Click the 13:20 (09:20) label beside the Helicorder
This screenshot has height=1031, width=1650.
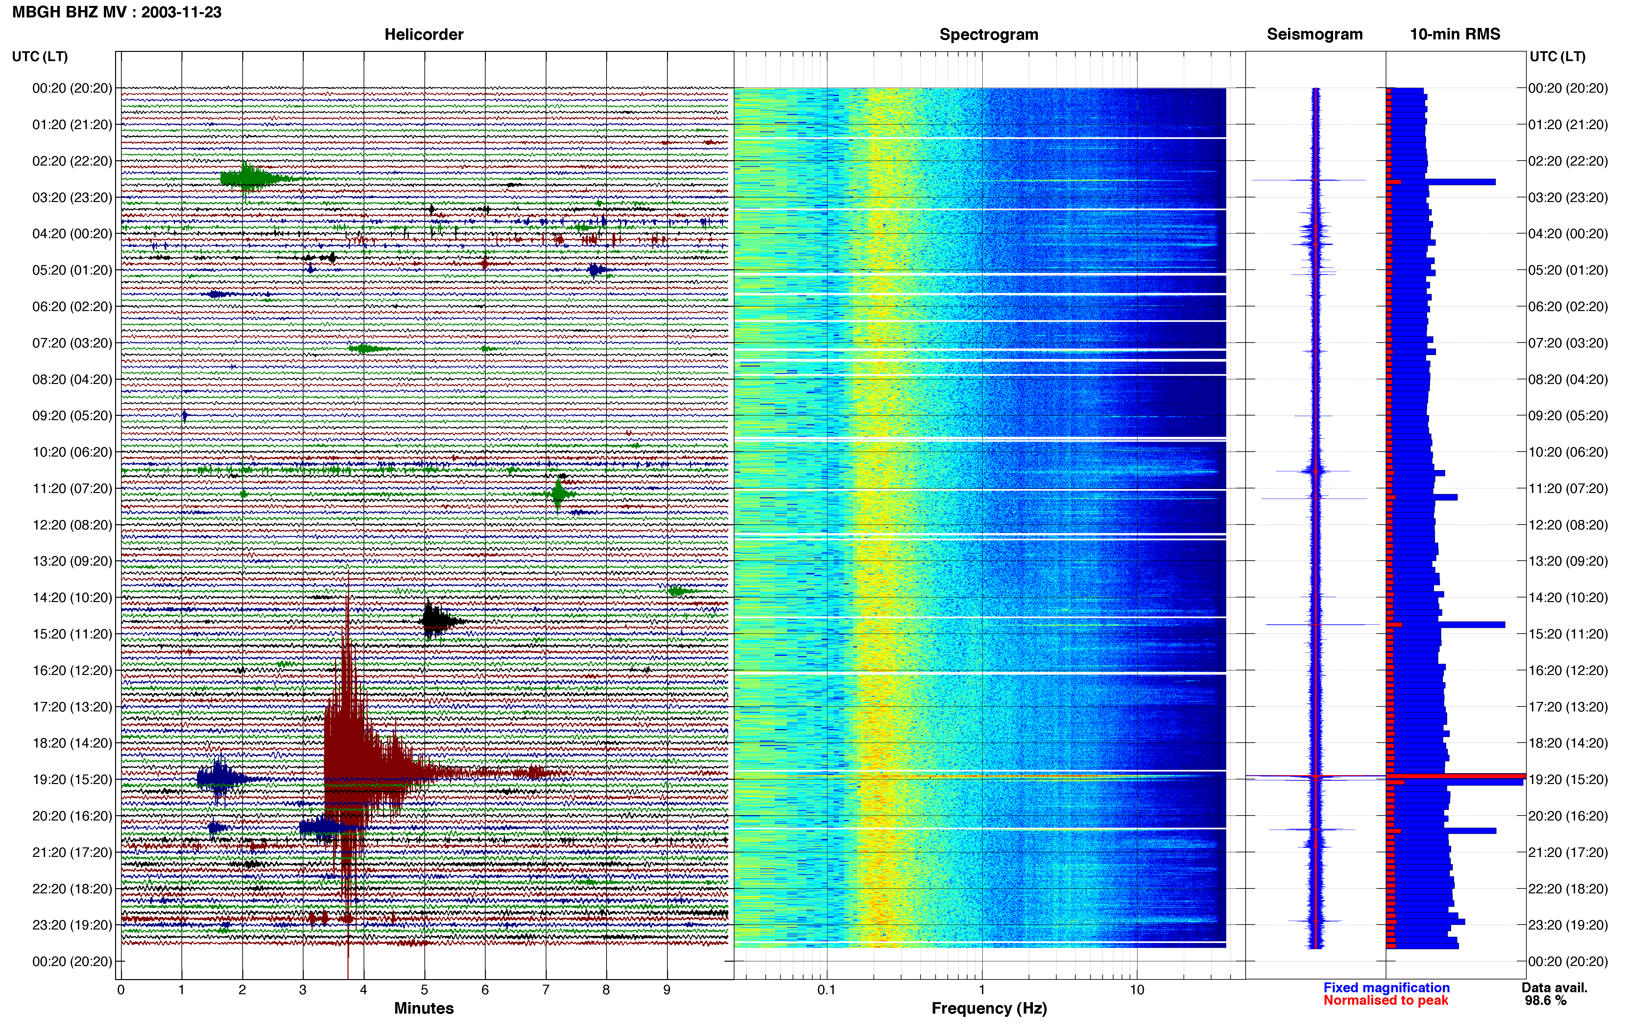[72, 561]
